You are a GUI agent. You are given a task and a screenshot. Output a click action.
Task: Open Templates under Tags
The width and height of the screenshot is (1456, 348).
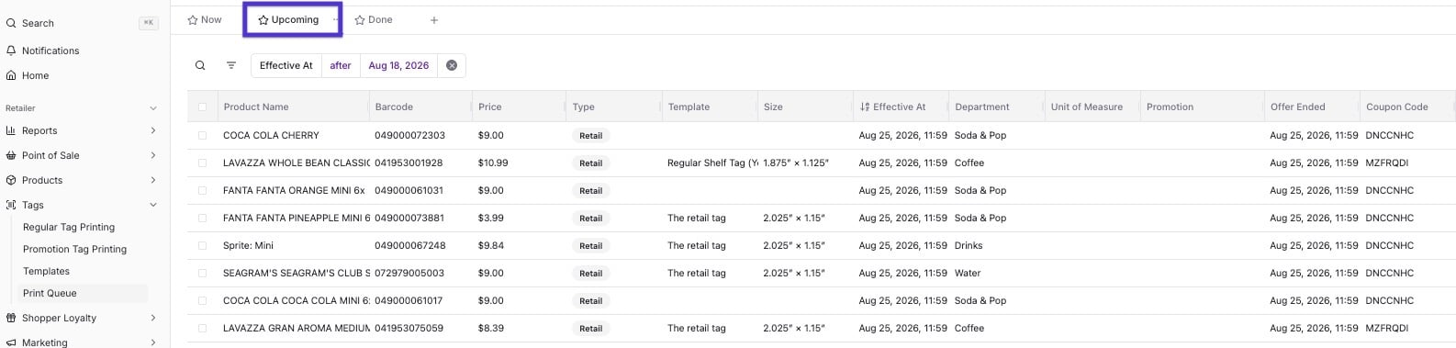(x=46, y=271)
